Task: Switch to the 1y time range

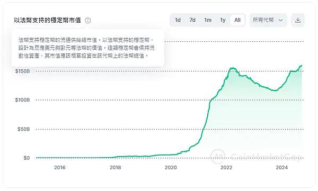Action: click(x=223, y=20)
